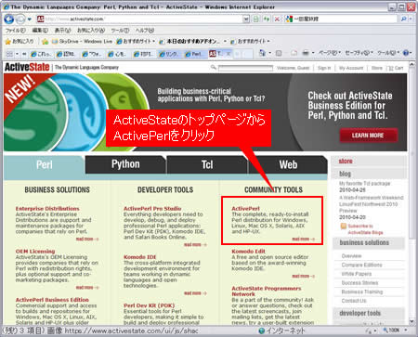Open the 編集 menu
The height and width of the screenshot is (337, 418).
click(40, 31)
